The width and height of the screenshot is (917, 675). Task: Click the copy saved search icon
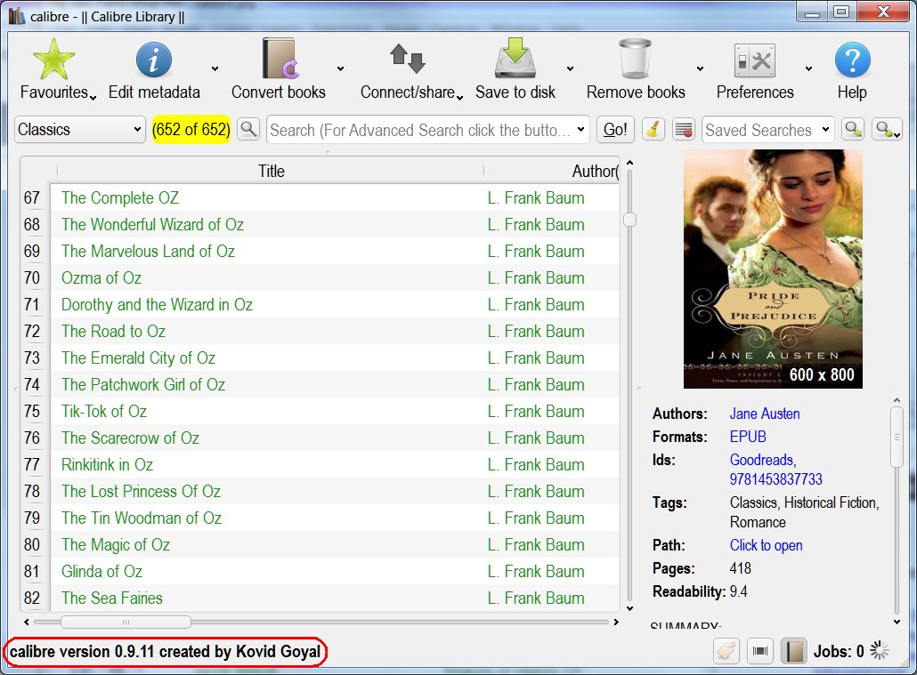(x=853, y=129)
